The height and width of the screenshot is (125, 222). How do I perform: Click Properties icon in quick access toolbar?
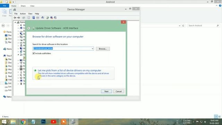tap(7, 2)
